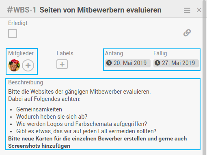This screenshot has height=155, width=207.
Task: Click the #WBS-1 card identifier
Action: point(22,10)
